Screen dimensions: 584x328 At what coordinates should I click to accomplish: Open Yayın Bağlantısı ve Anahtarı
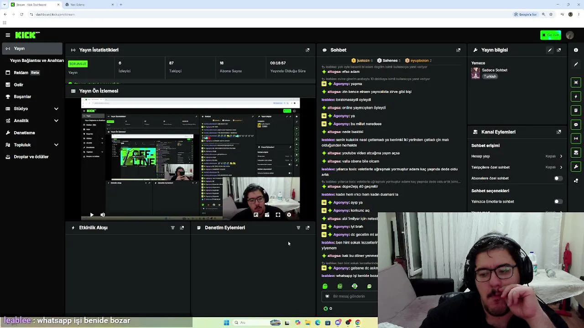coord(36,61)
